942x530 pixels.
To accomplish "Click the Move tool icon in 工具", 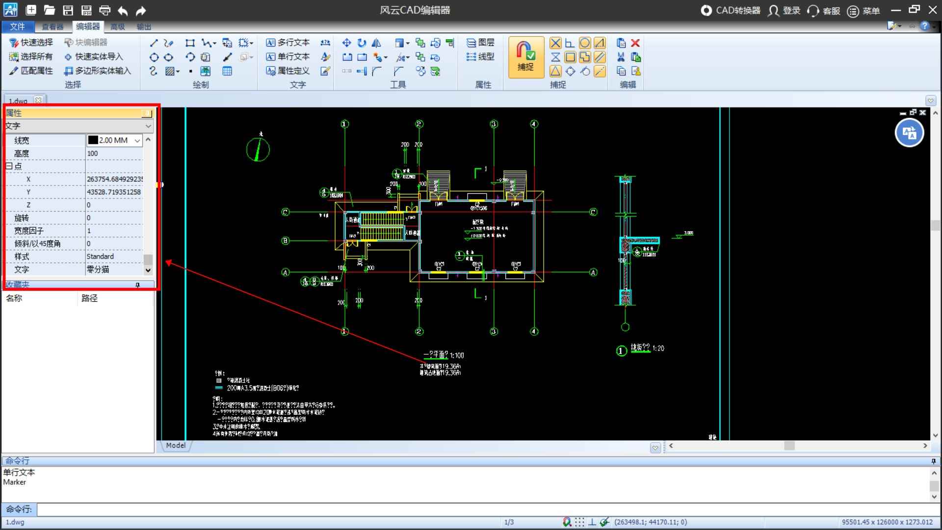I will pyautogui.click(x=346, y=43).
